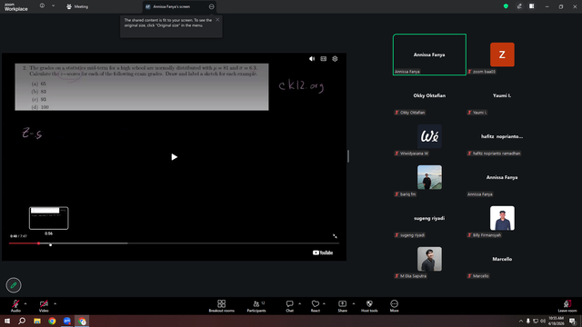
Task: Close the shared content fit notification
Action: pos(217,20)
